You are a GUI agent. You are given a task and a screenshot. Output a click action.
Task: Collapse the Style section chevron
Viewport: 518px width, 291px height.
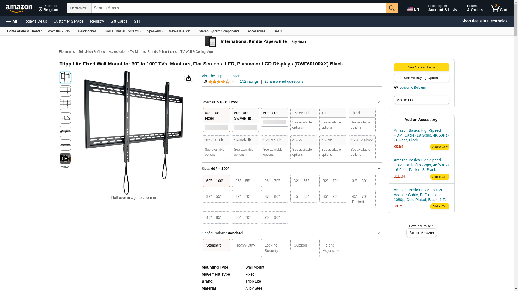(x=379, y=102)
